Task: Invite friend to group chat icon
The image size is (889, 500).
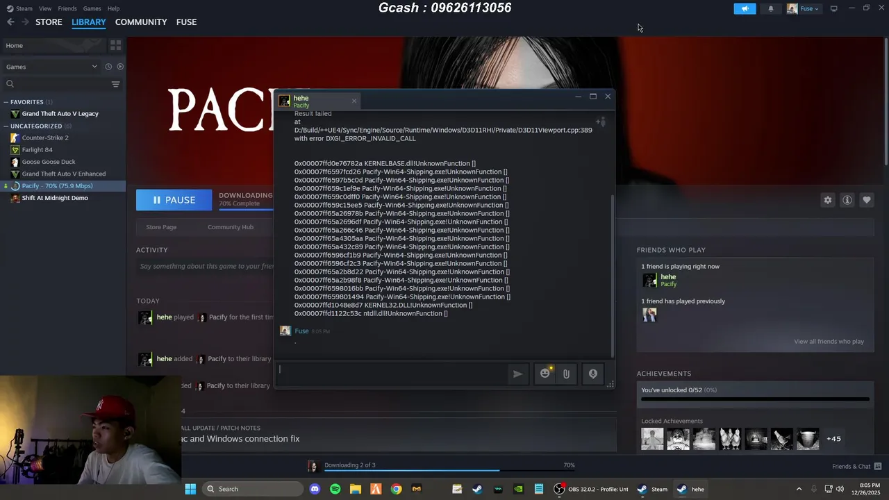Action: tap(601, 122)
